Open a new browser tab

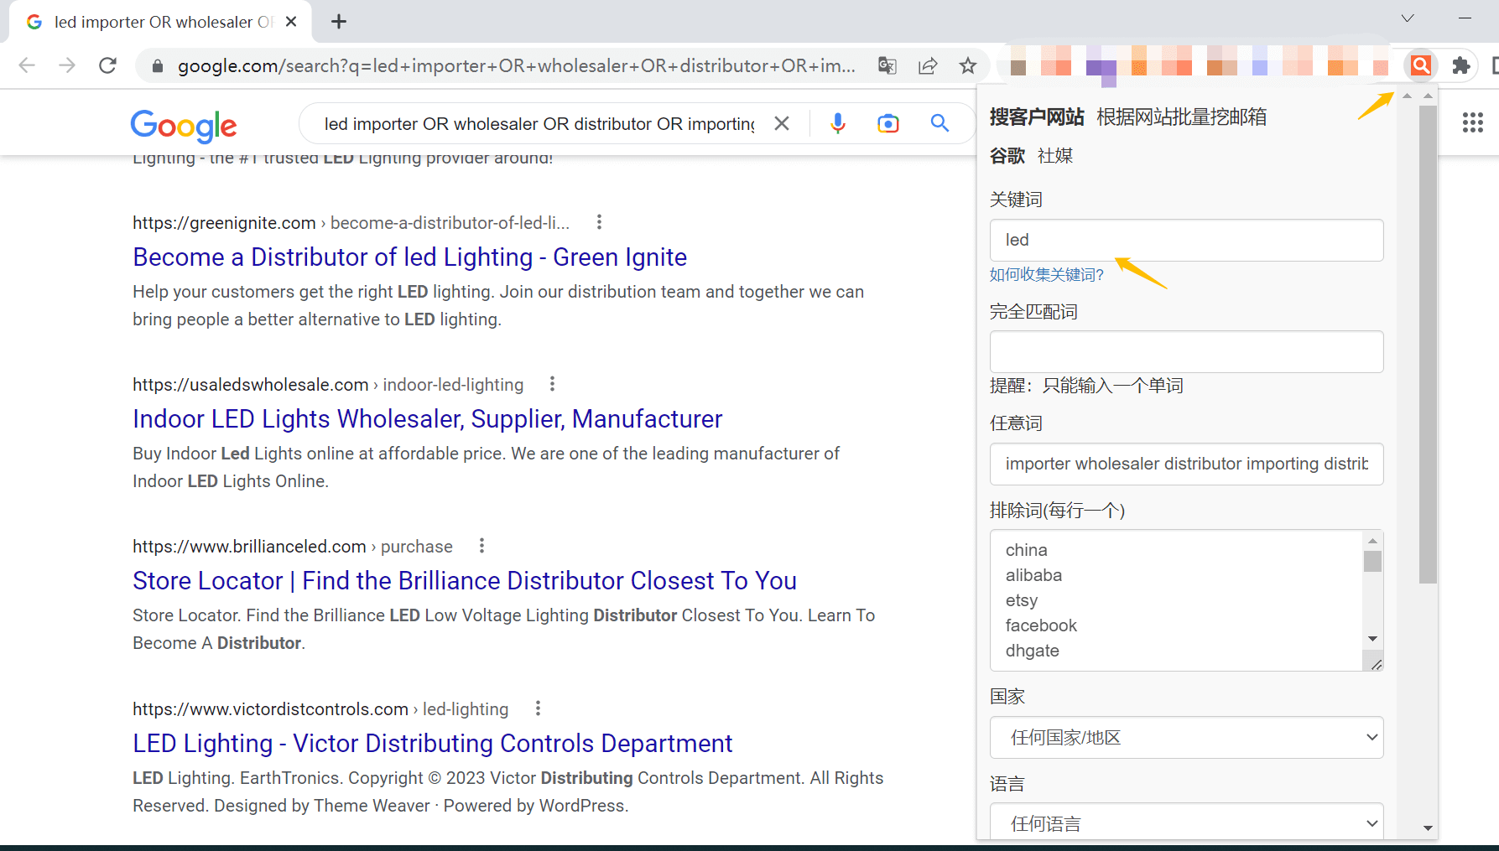339,22
